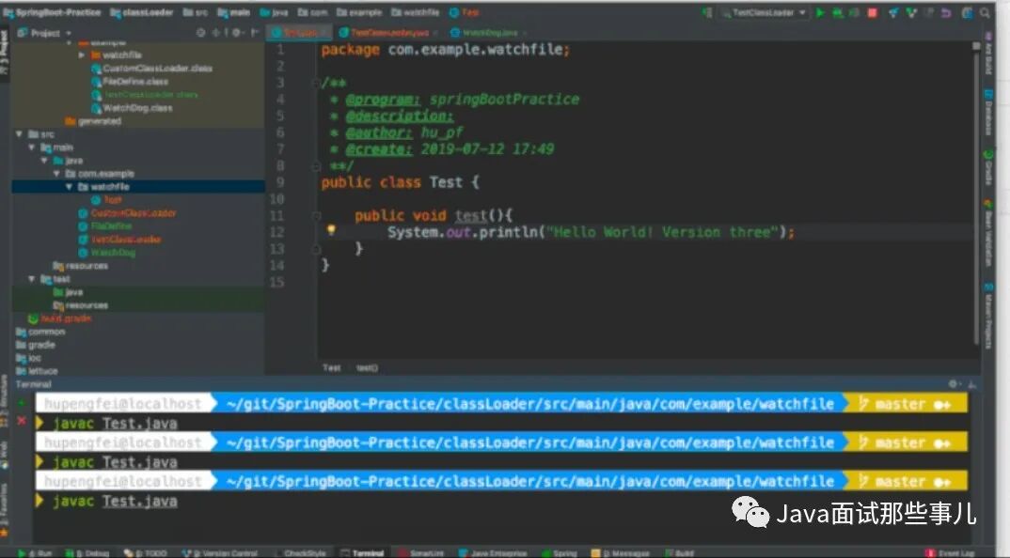Select FileDefine.class in project tree
1010x558 pixels.
point(130,82)
